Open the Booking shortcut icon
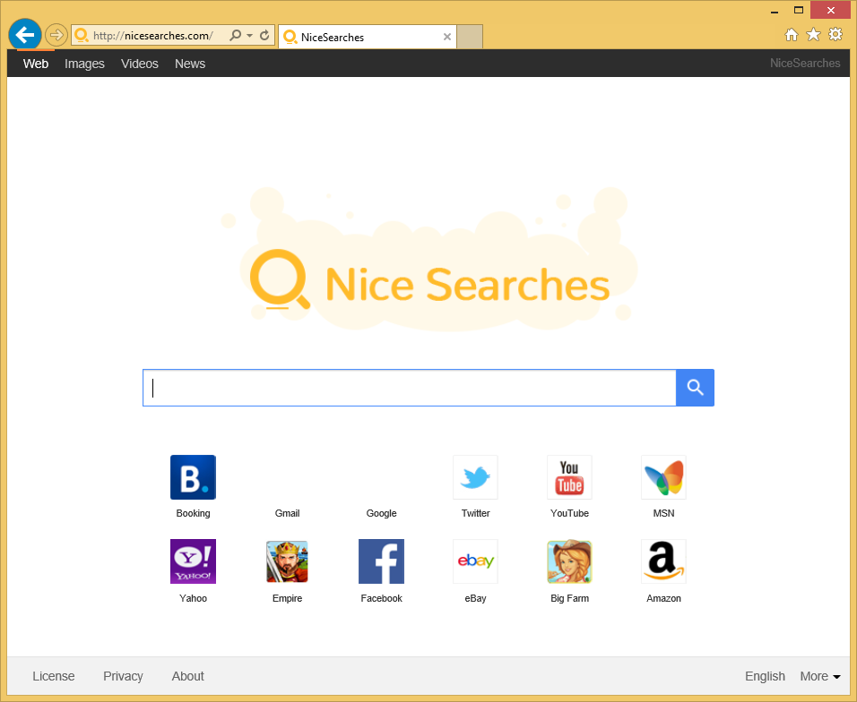The image size is (857, 702). point(193,477)
